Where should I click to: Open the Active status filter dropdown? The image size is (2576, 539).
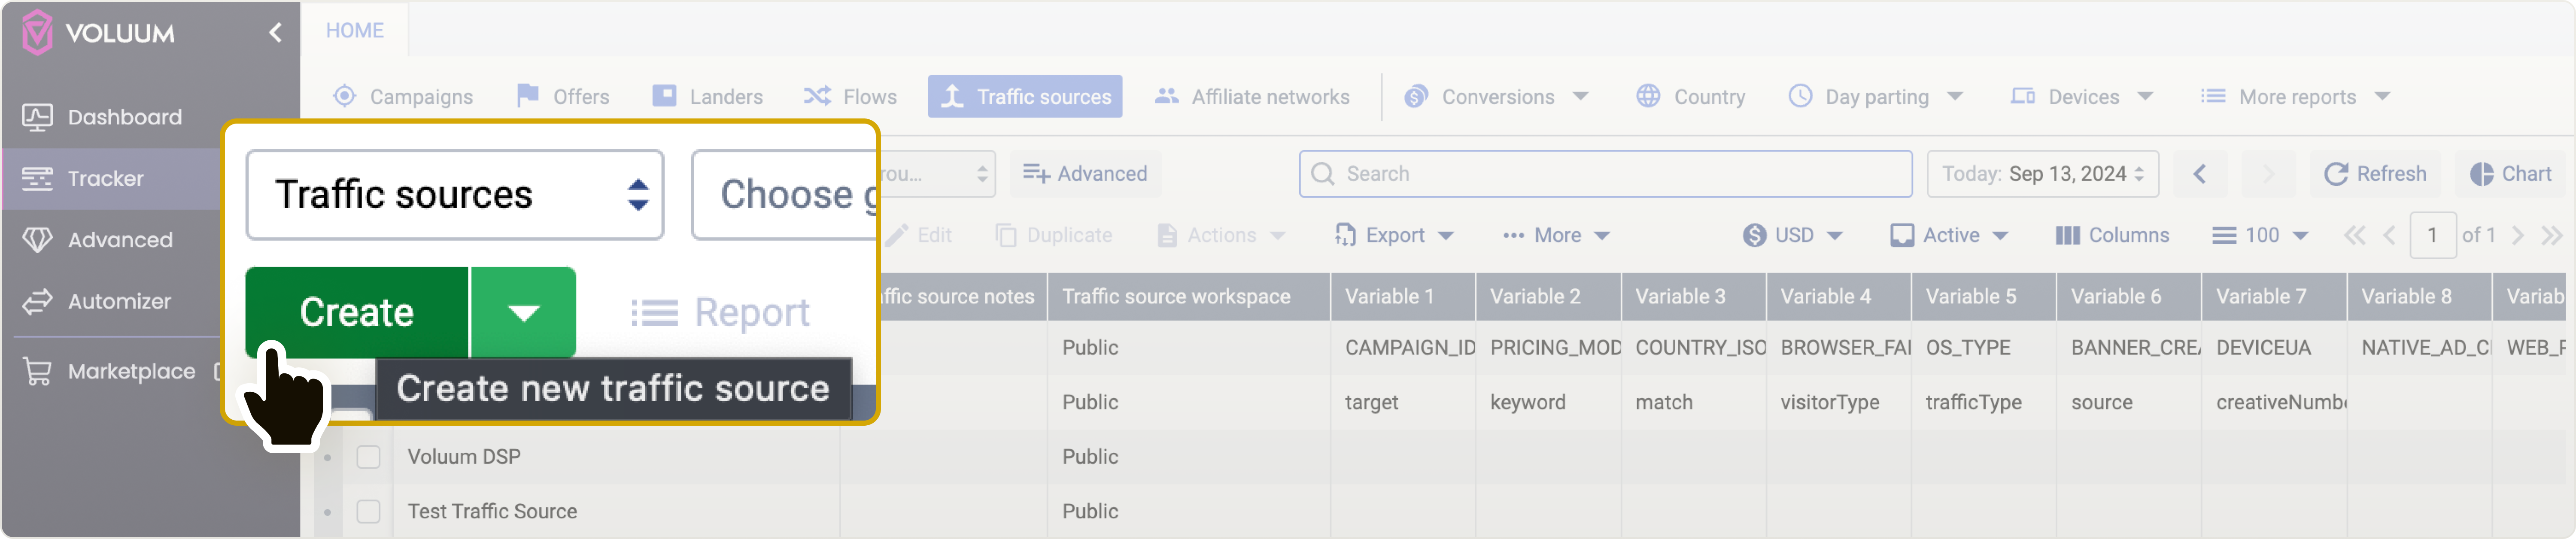(x=1949, y=235)
